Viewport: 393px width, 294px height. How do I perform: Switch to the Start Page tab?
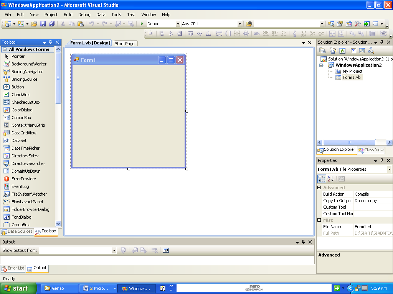click(x=125, y=43)
